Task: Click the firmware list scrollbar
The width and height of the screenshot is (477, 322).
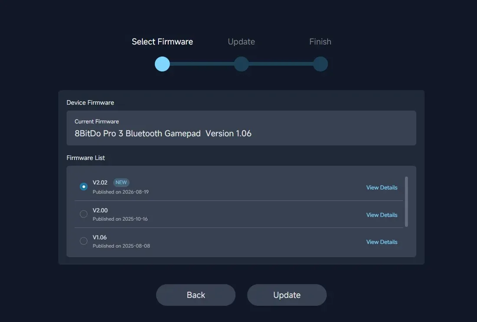Action: pyautogui.click(x=406, y=202)
